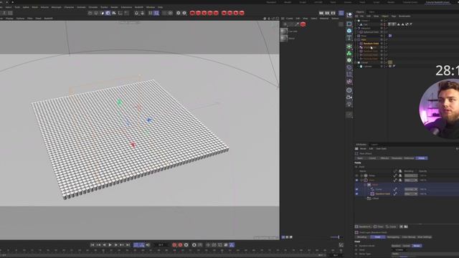The width and height of the screenshot is (459, 258).
Task: Open the Takes tab beside Objects
Action: tap(372, 12)
